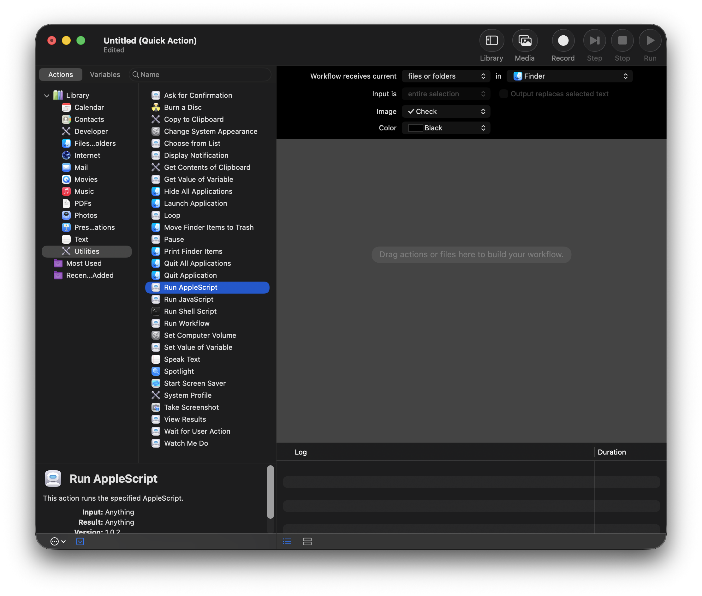
Task: Open the Color Black swatch dropdown
Action: 446,128
